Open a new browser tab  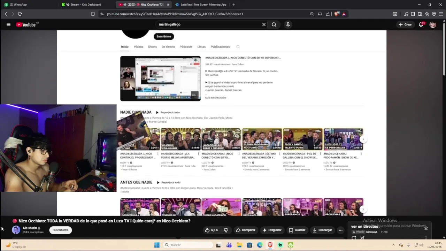tap(233, 5)
